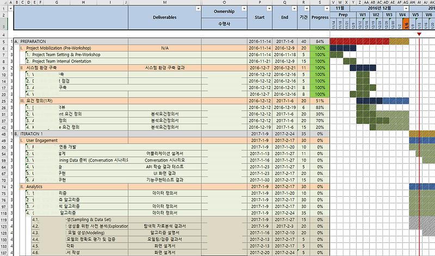Select Project Team Setting & Pre-Workshop cell
Viewport: 435px width, 256px height.
(x=77, y=55)
